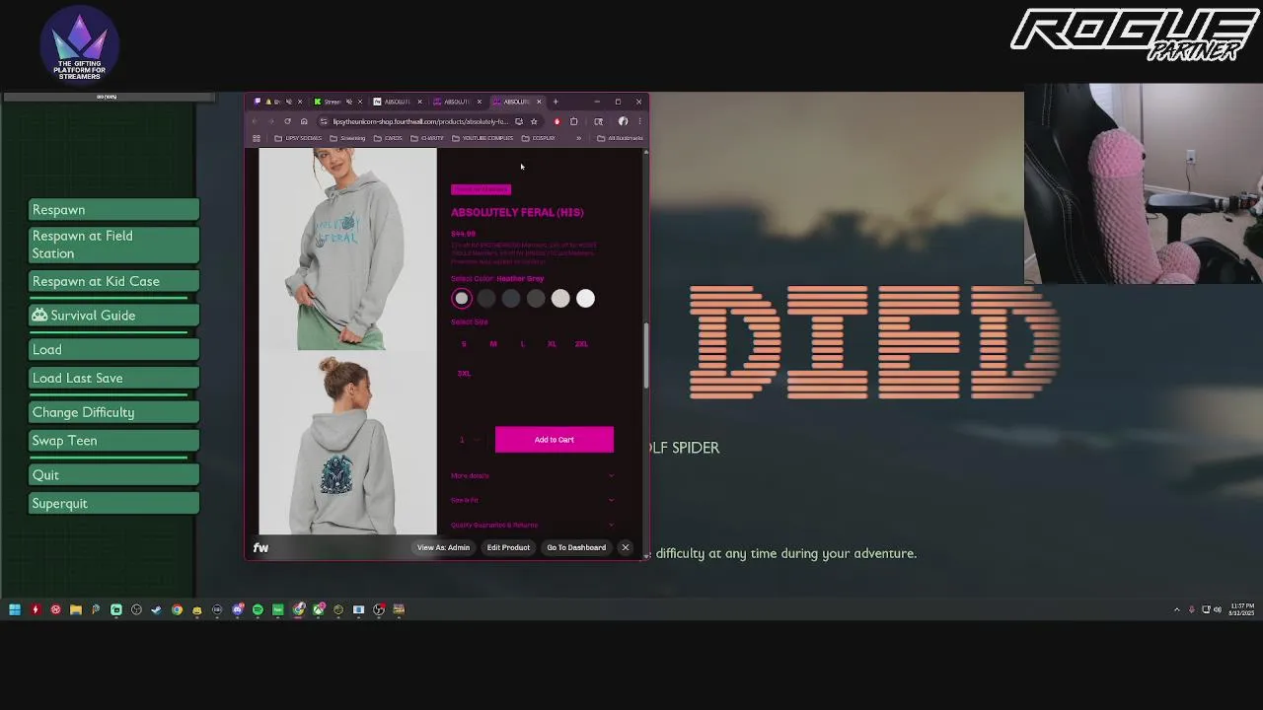Open the browser three-dot menu
This screenshot has height=710, width=1263.
640,121
